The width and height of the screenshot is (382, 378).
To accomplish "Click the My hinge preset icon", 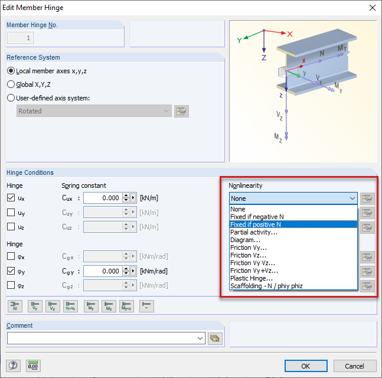I will (91, 306).
